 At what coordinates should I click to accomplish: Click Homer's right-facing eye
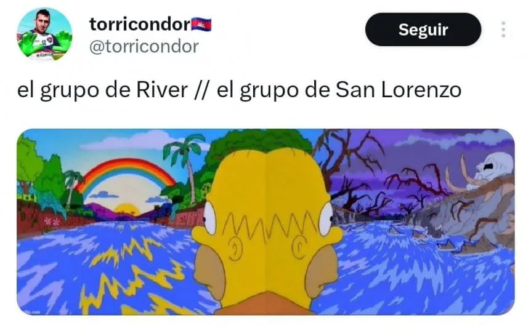pos(326,218)
